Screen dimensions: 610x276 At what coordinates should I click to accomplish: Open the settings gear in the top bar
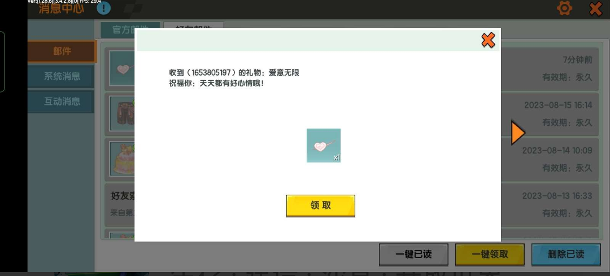(x=564, y=8)
